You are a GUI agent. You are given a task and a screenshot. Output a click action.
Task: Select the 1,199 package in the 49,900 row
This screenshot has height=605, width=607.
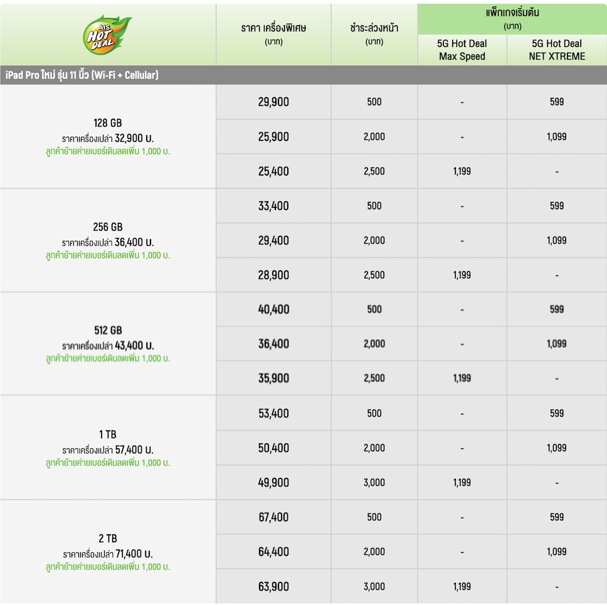(x=462, y=483)
